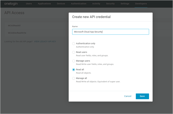173x114 pixels.
Task: Click the onelogin logo
Action: (x=11, y=4)
